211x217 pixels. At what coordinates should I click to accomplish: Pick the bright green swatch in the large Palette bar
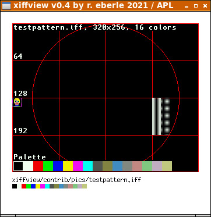48,166
